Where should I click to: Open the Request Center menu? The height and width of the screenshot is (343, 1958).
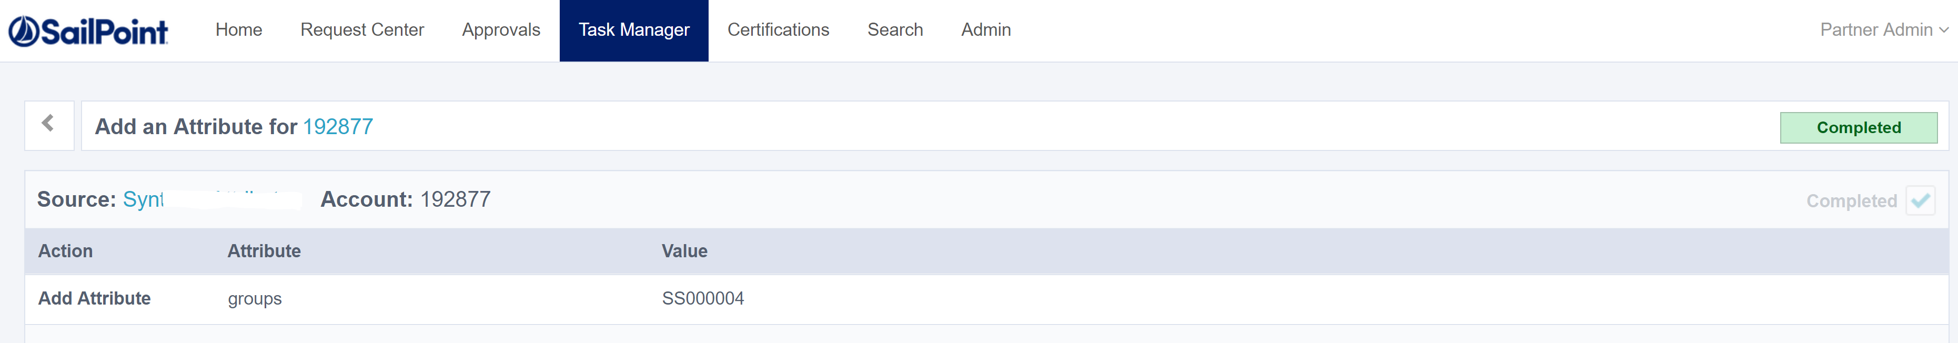[x=362, y=29]
